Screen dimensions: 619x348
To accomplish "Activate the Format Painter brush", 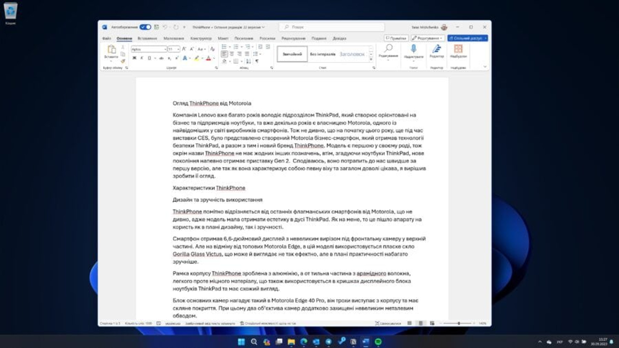I will tap(123, 61).
